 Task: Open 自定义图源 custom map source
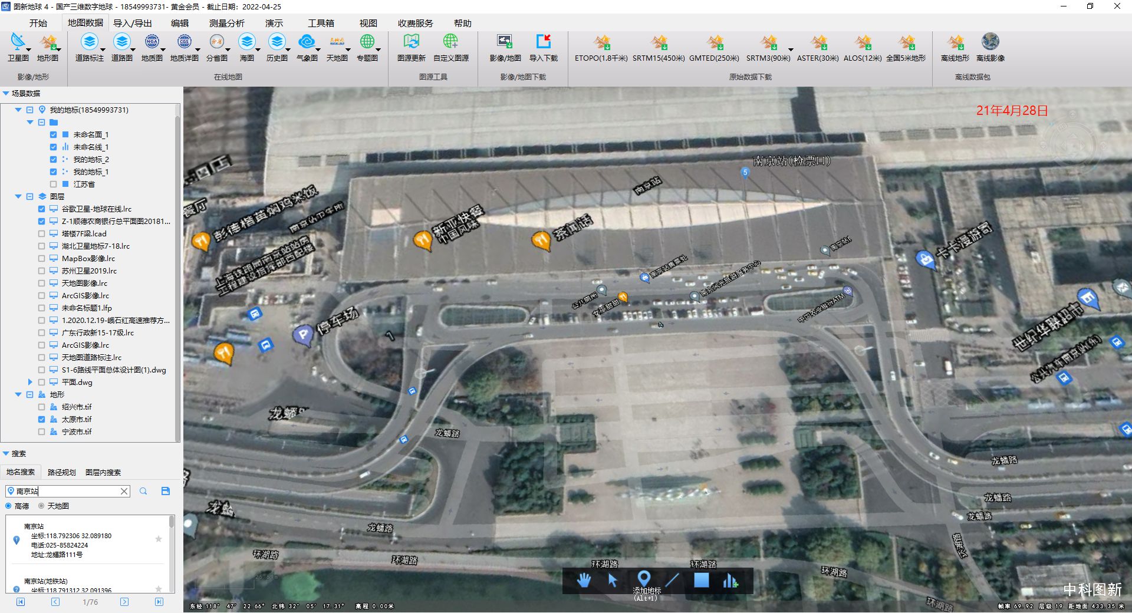coord(451,48)
